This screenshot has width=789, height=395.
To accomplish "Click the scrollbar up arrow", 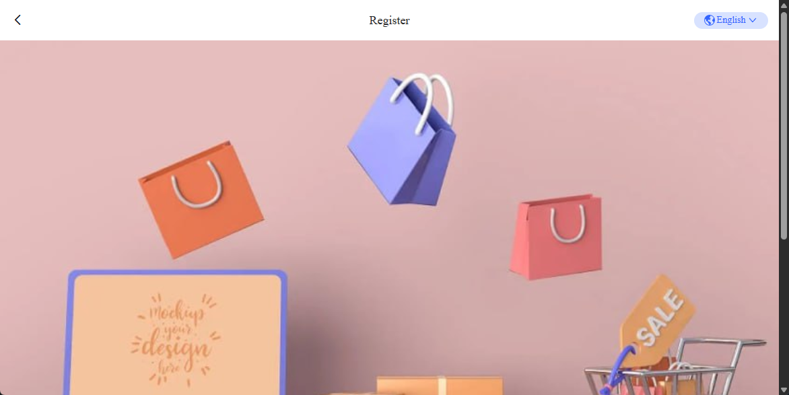I will [x=784, y=4].
